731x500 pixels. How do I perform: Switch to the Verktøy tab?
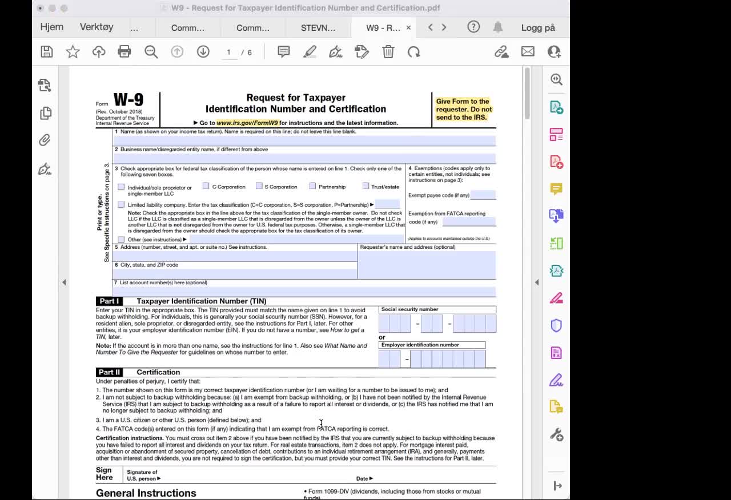coord(97,27)
